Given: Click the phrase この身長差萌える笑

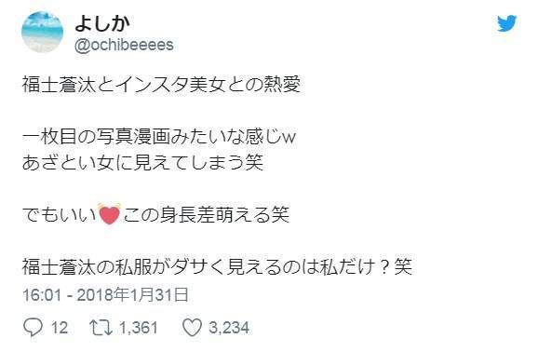Looking at the screenshot, I should [x=207, y=214].
